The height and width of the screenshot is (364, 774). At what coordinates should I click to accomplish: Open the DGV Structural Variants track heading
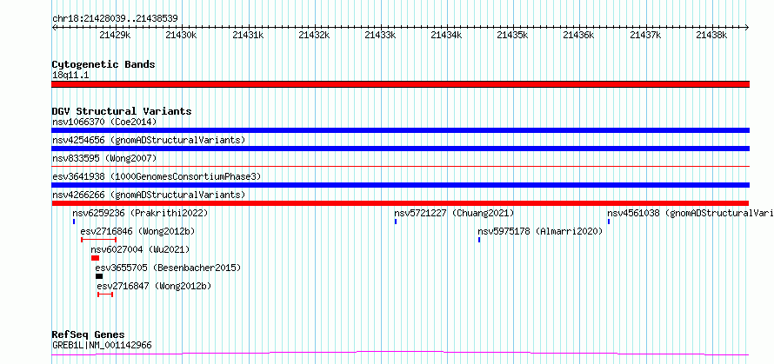click(x=122, y=111)
